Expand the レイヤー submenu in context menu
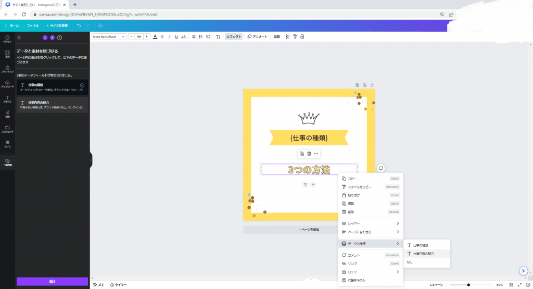533x289 pixels. 370,223
